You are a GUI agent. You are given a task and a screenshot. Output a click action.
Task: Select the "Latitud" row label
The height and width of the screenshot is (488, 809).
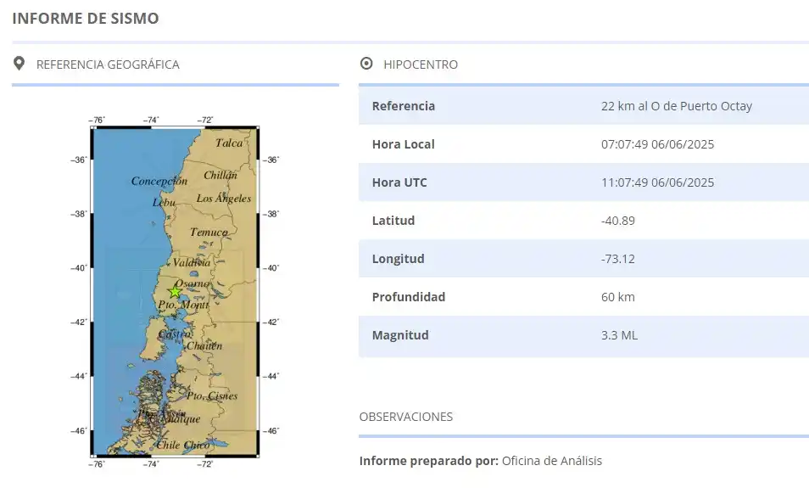click(x=393, y=221)
